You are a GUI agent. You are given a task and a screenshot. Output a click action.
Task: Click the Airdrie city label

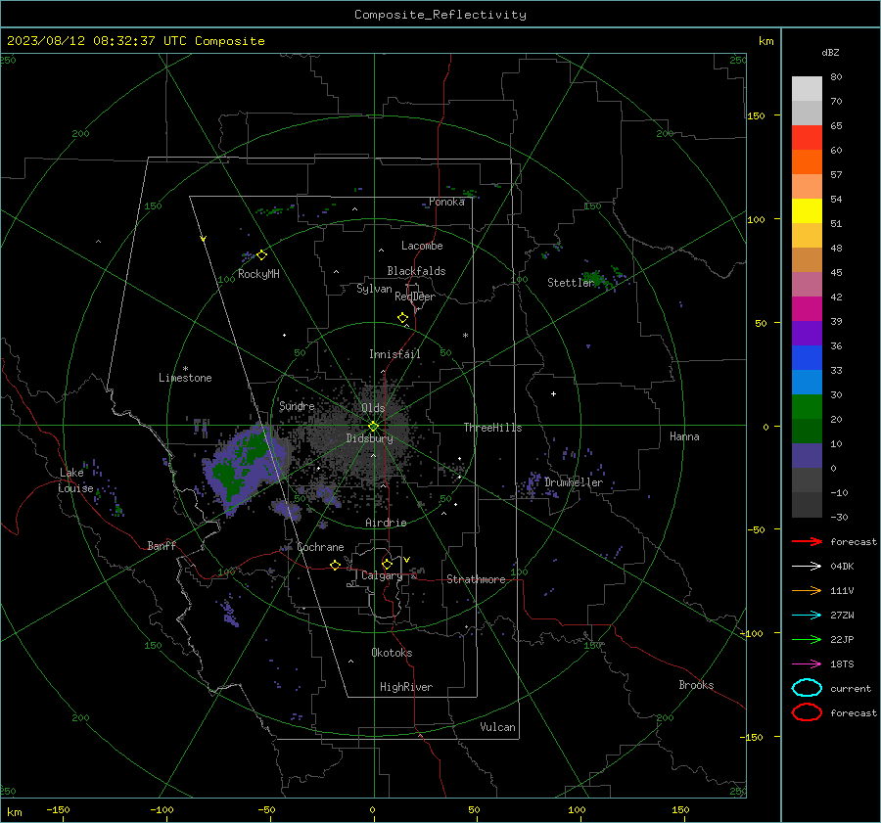386,523
